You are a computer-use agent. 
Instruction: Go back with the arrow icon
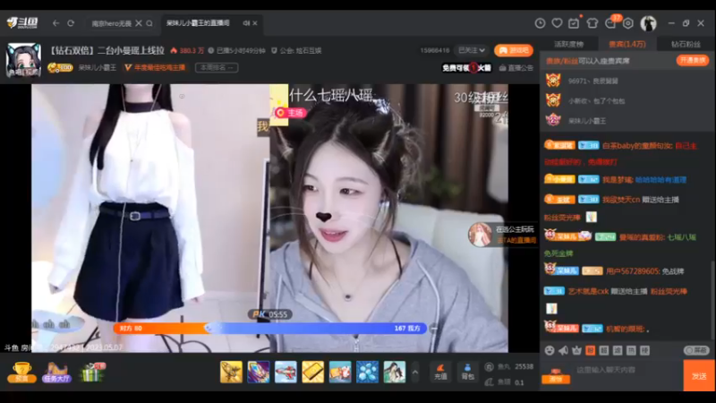[55, 23]
